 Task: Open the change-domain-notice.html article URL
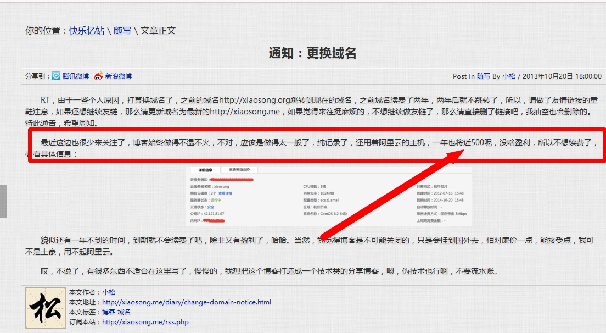tap(187, 302)
